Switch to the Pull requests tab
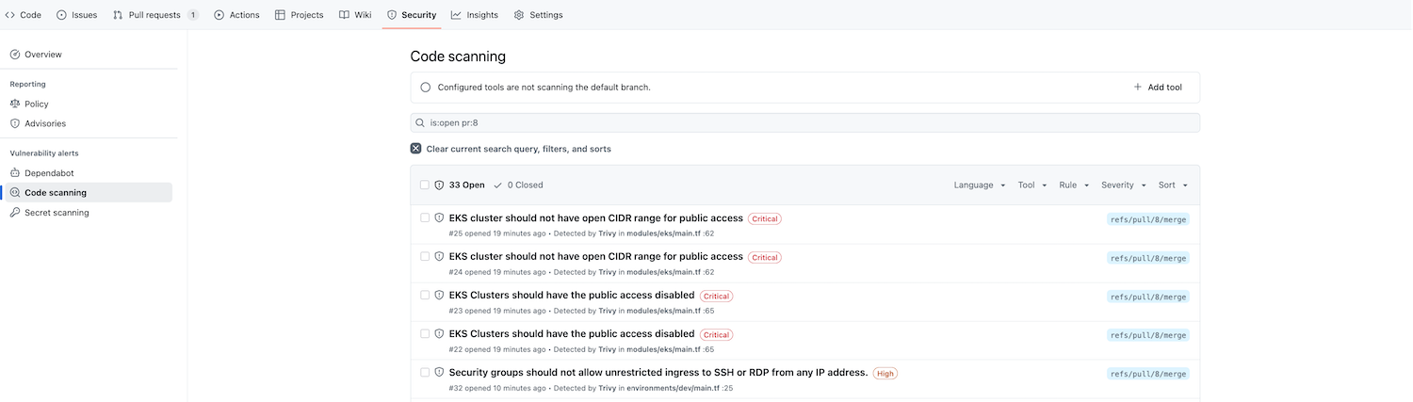This screenshot has height=402, width=1413. pyautogui.click(x=154, y=15)
